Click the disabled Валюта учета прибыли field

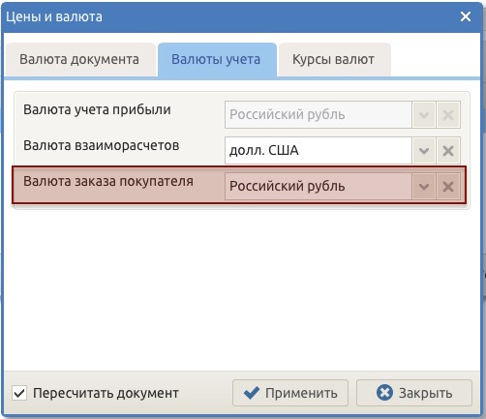click(319, 115)
